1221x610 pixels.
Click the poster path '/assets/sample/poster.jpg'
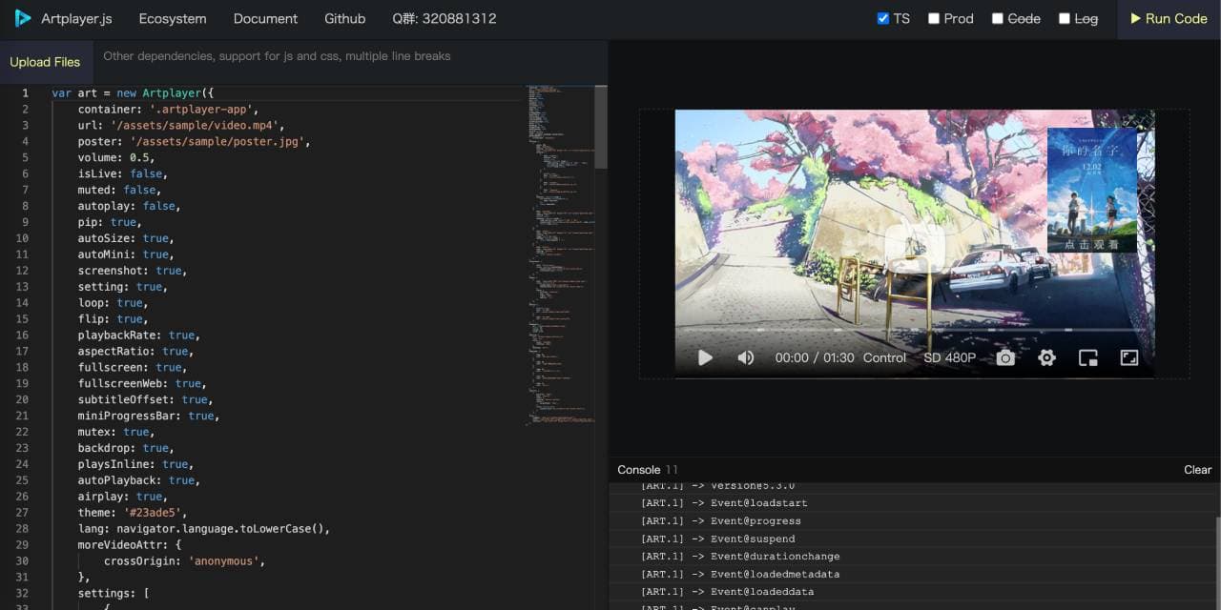pos(219,141)
